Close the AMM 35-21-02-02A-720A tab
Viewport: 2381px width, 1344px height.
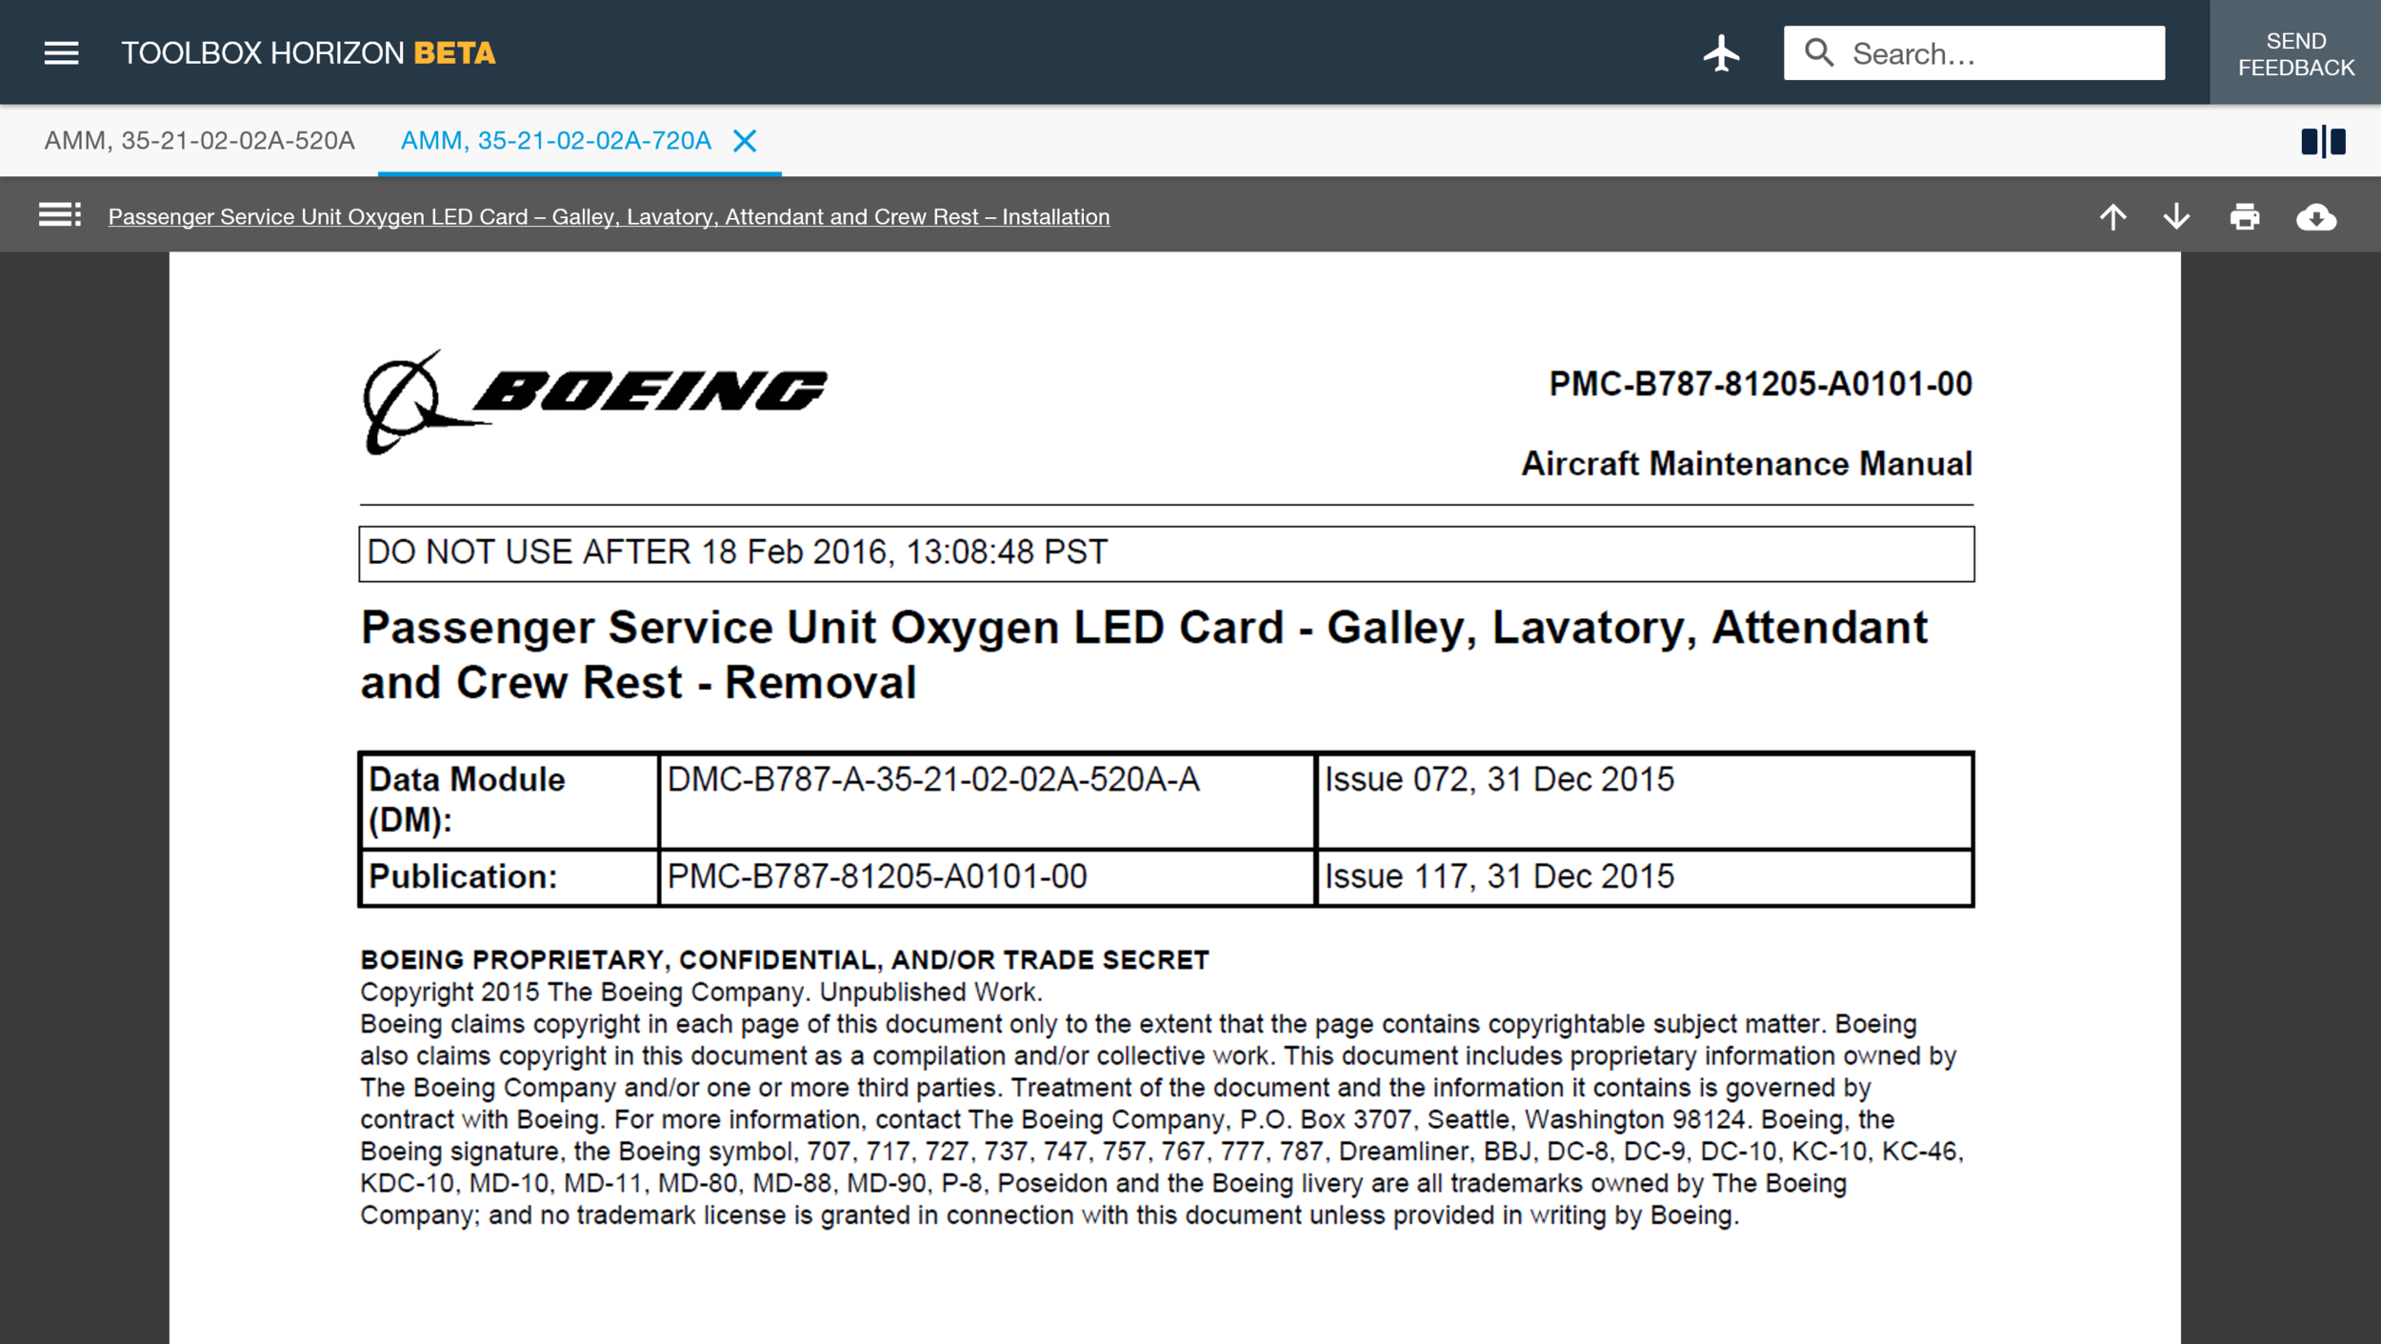tap(745, 141)
